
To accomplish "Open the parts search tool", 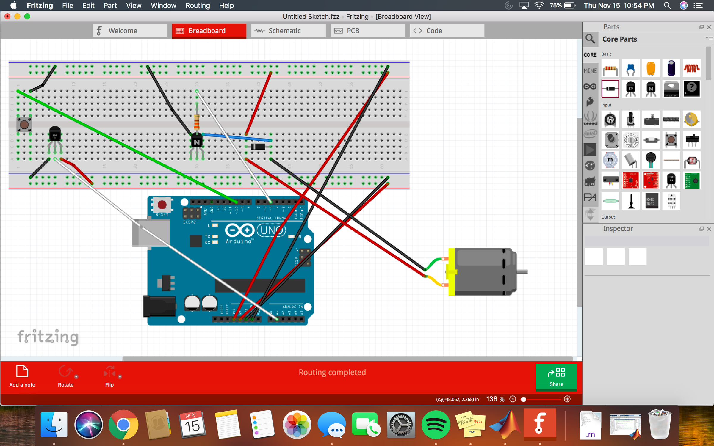I will (590, 39).
